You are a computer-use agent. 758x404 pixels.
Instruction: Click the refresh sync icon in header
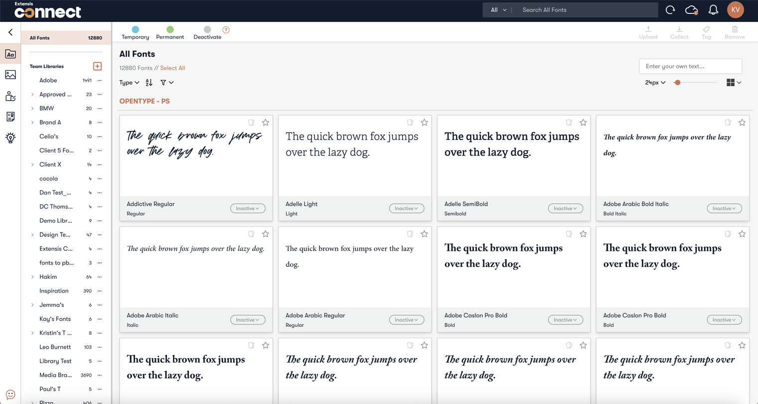670,10
